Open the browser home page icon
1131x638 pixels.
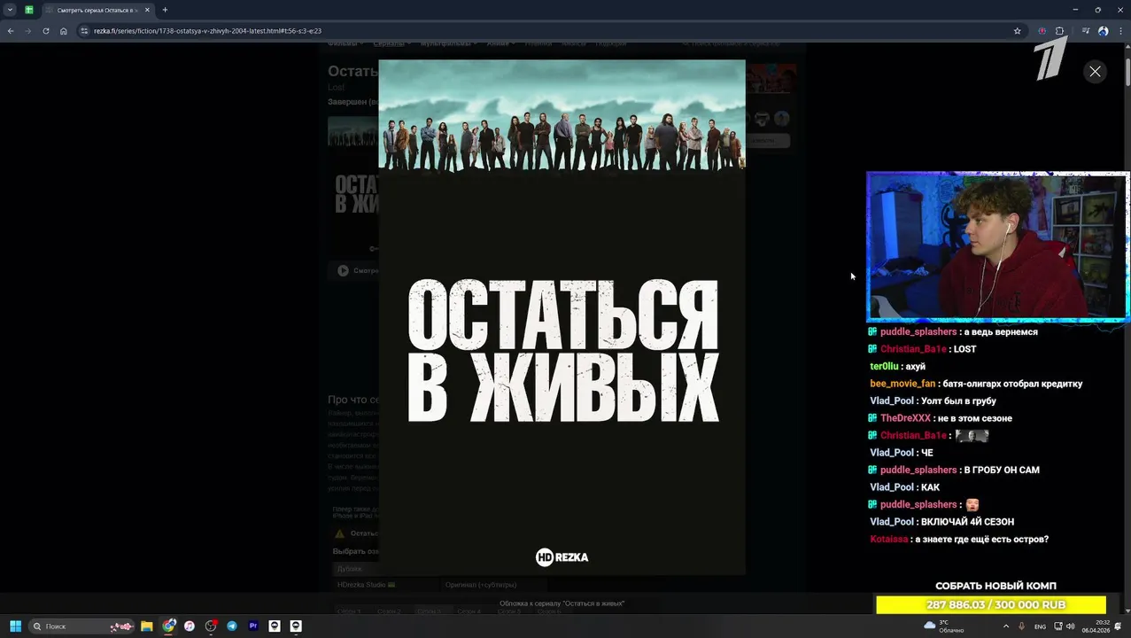pyautogui.click(x=64, y=31)
